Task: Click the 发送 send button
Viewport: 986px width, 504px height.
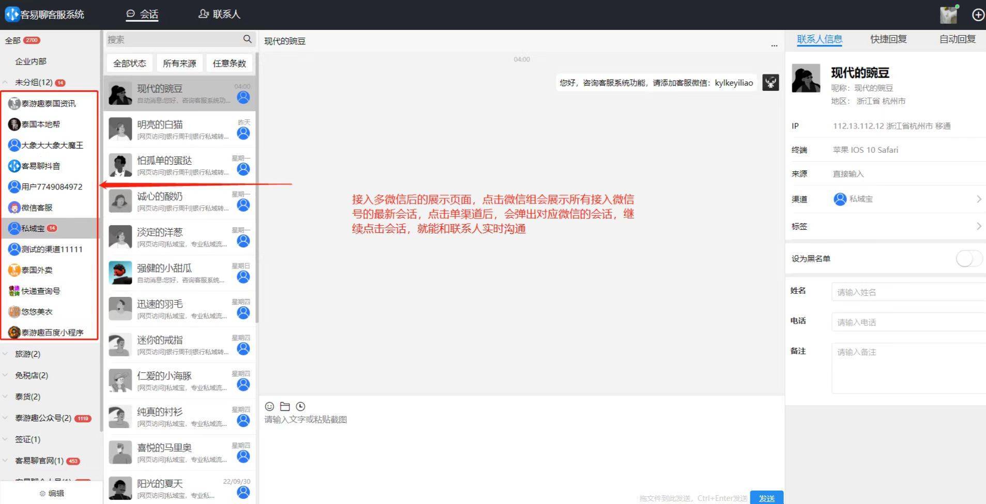Action: click(766, 497)
